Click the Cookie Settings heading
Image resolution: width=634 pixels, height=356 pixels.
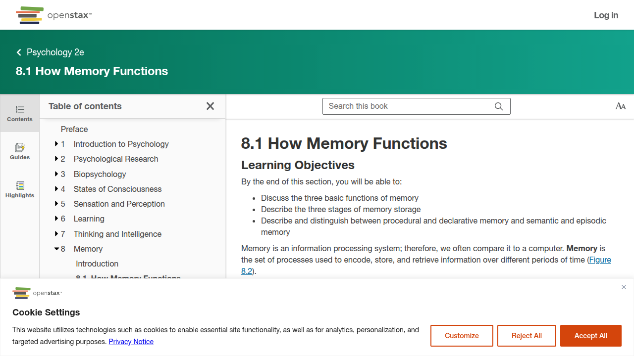(46, 312)
